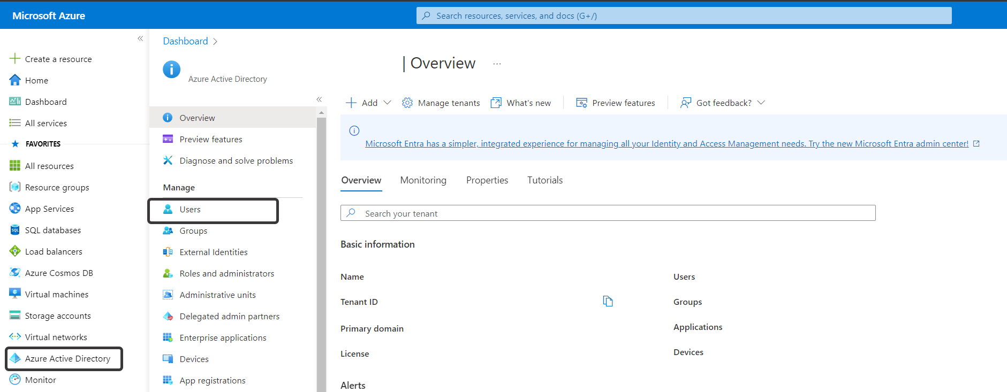Screen dimensions: 1007x392
Task: Click the Devices icon in Manage menu
Action: (x=168, y=359)
